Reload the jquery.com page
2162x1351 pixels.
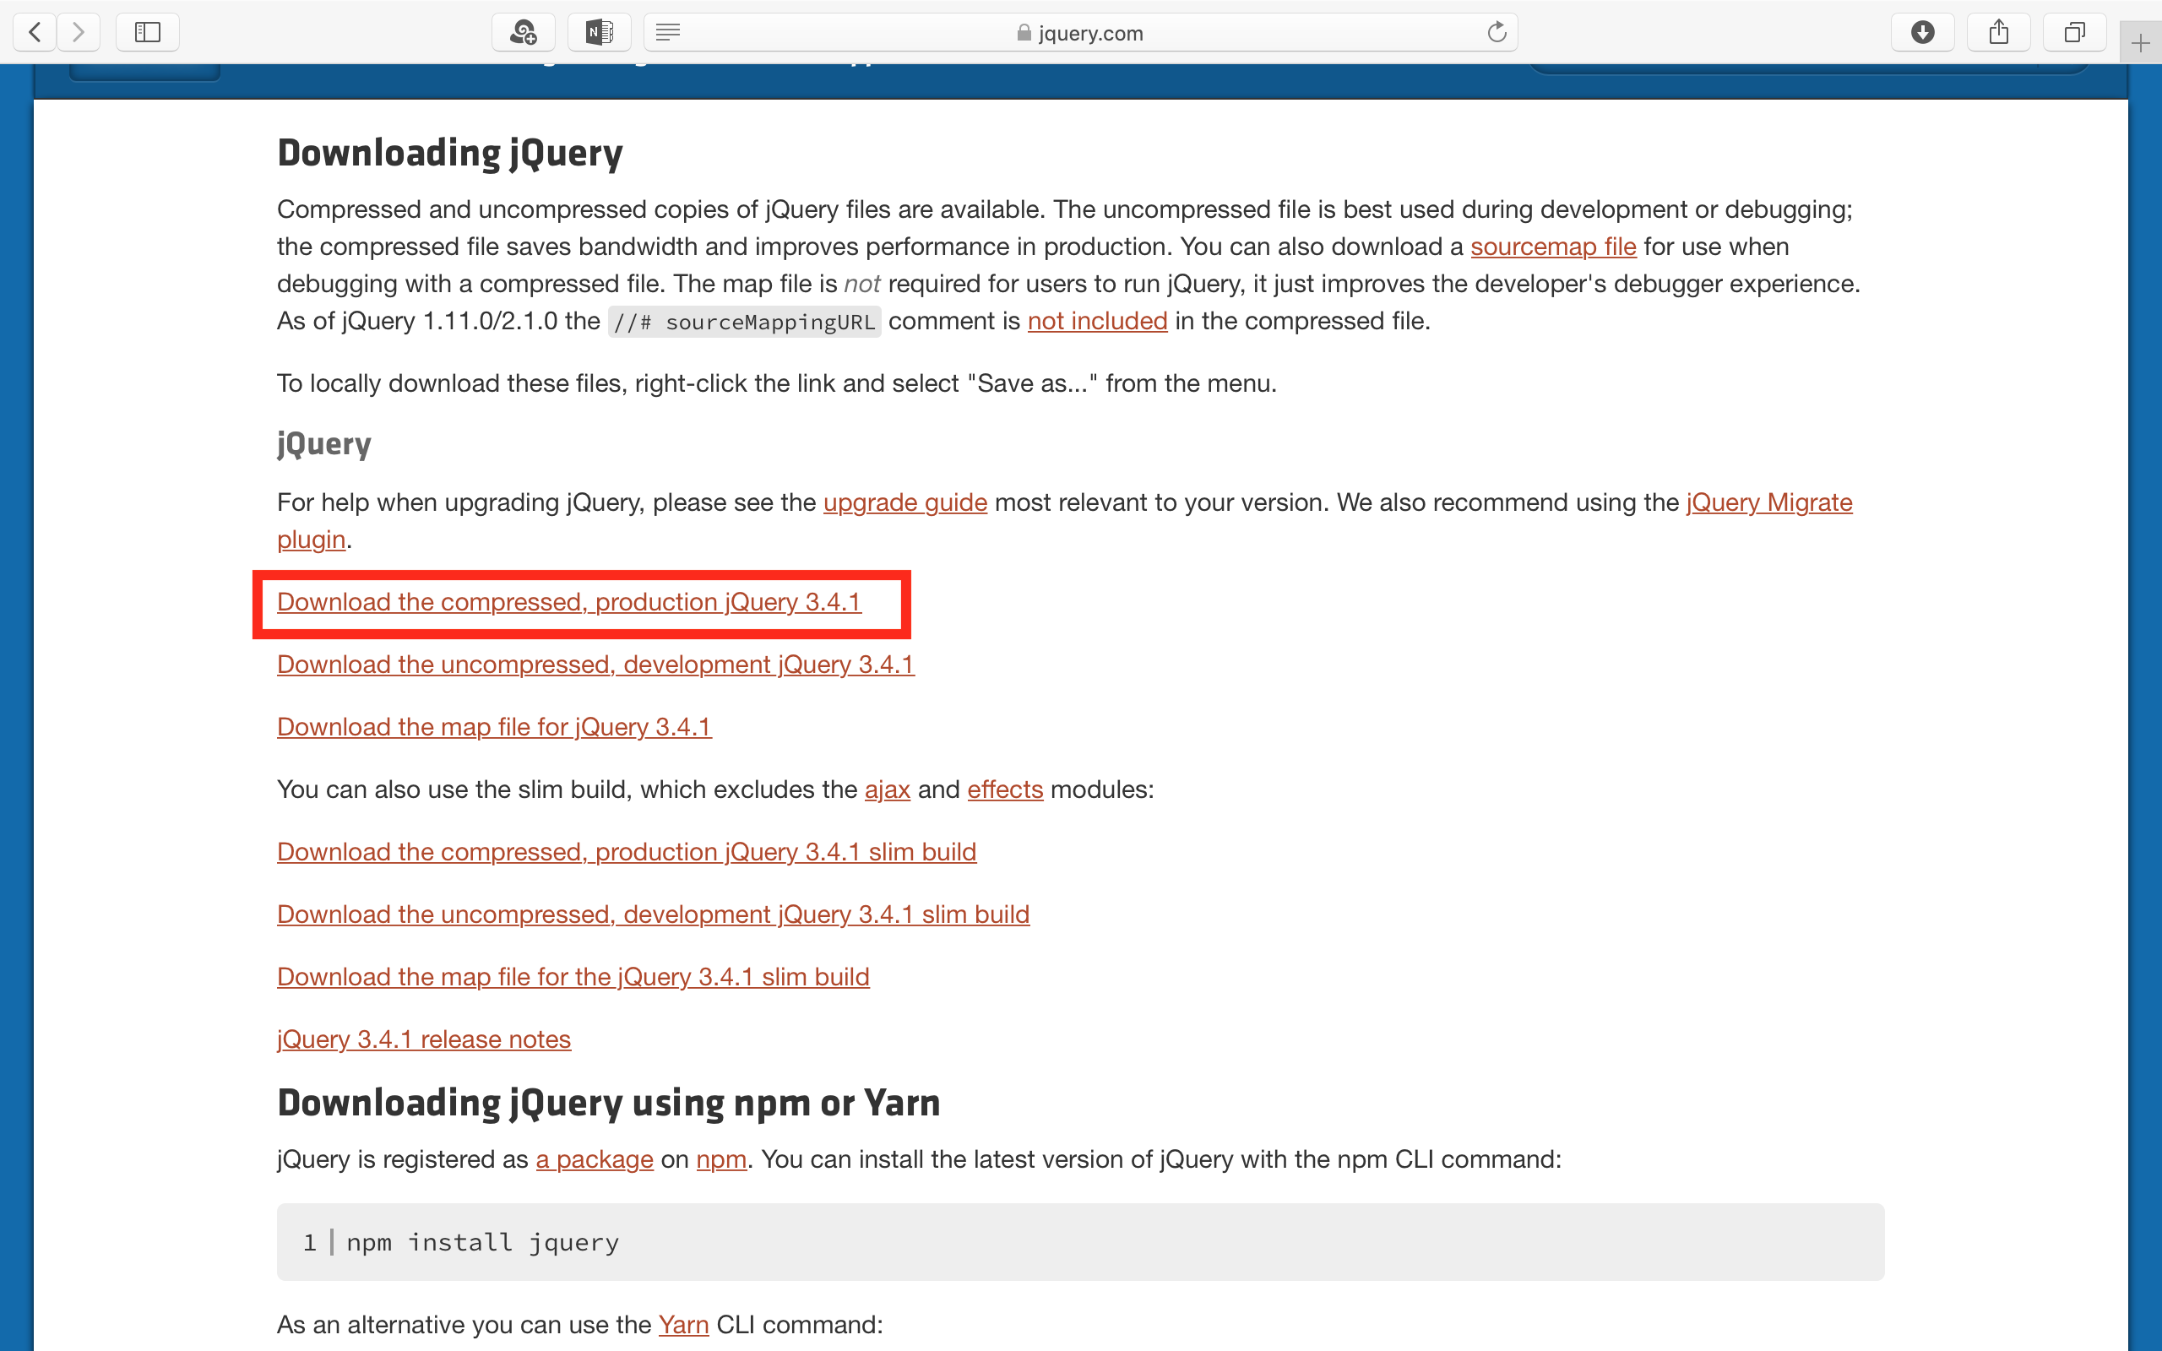[x=1497, y=33]
